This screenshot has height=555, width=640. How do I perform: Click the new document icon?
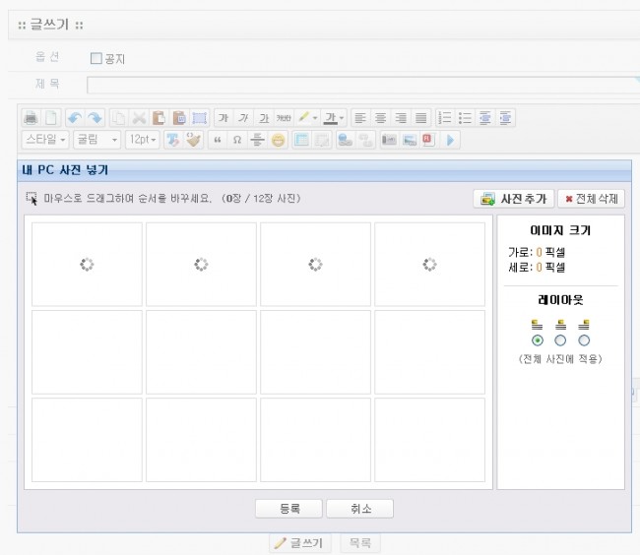coord(51,118)
